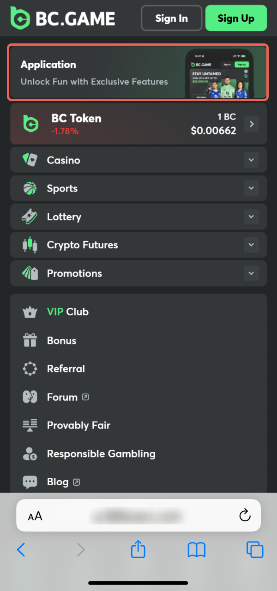Click the Sign In button
Image resolution: width=277 pixels, height=591 pixels.
(171, 18)
